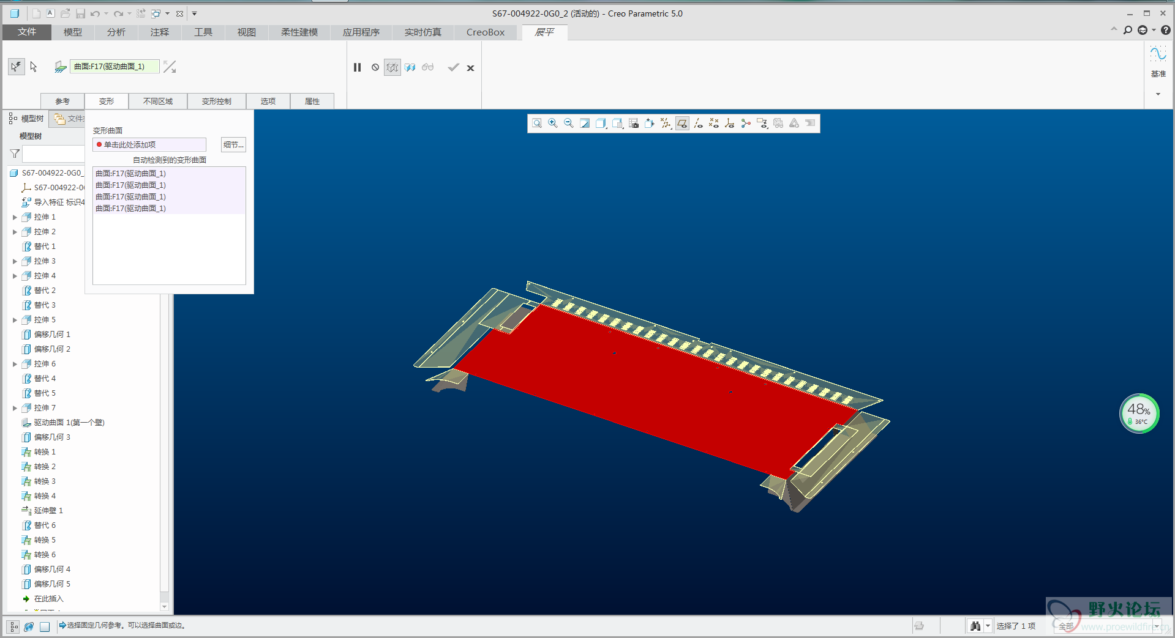Click the 单击此处添加项 collector
The height and width of the screenshot is (638, 1175).
149,144
